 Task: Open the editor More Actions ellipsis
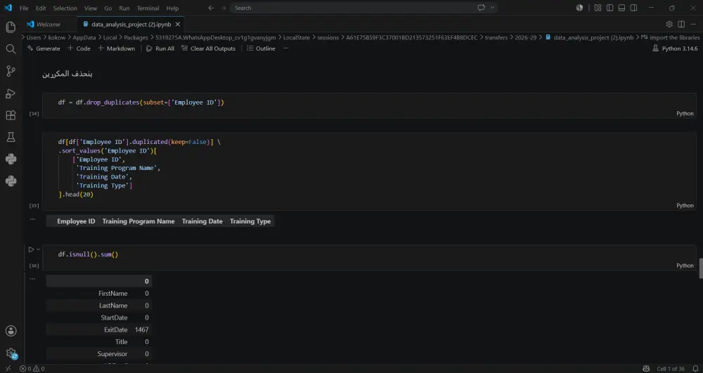693,24
